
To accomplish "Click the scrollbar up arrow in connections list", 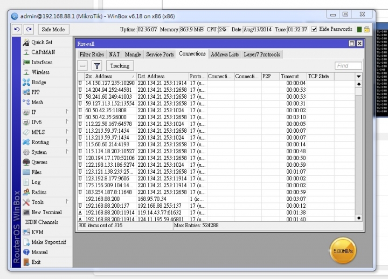I will click(x=358, y=84).
